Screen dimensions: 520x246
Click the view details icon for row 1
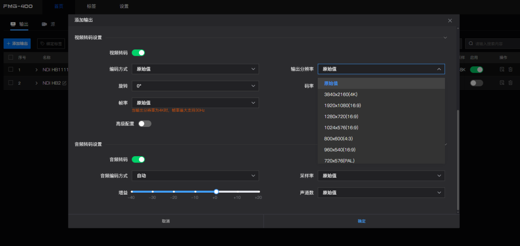502,70
